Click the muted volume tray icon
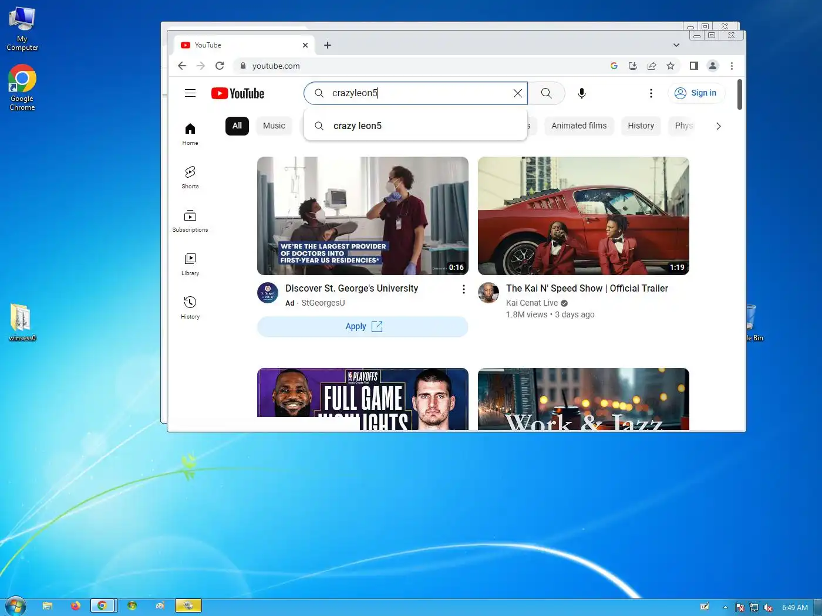 tap(768, 607)
